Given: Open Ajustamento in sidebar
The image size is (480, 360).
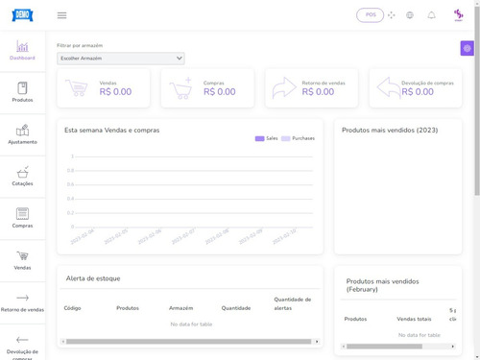Looking at the screenshot, I should coord(22,134).
